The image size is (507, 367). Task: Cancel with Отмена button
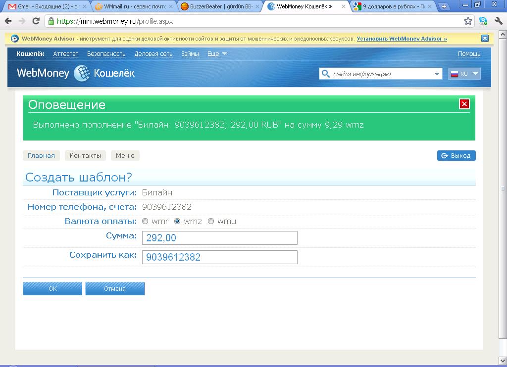(x=115, y=288)
